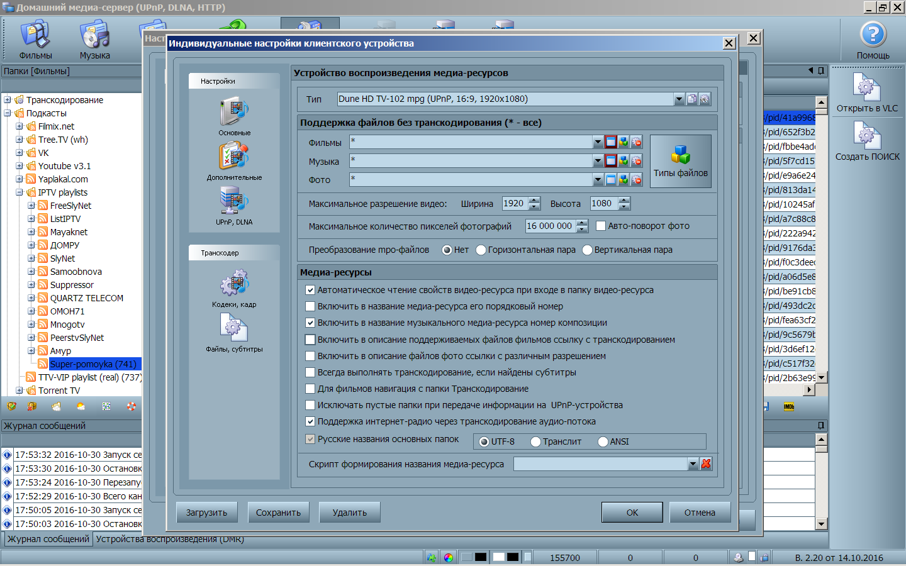Image resolution: width=906 pixels, height=566 pixels.
Task: Open the Дополнительные settings section
Action: point(234,158)
